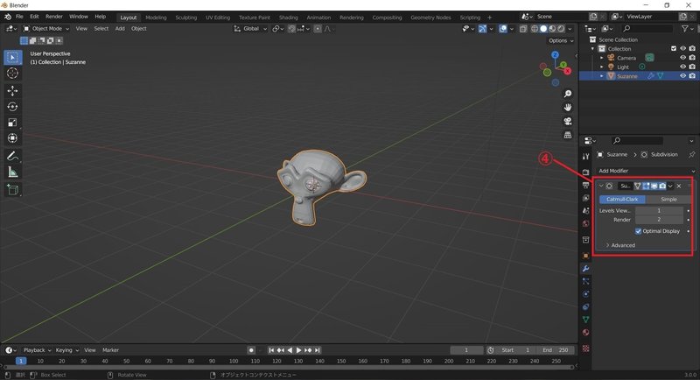Select the Transform tool

click(12, 138)
